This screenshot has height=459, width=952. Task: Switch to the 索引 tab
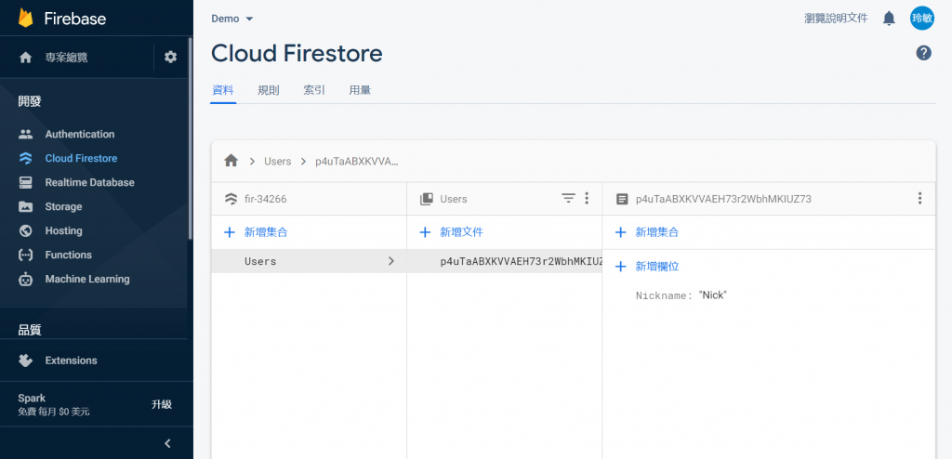[x=314, y=90]
